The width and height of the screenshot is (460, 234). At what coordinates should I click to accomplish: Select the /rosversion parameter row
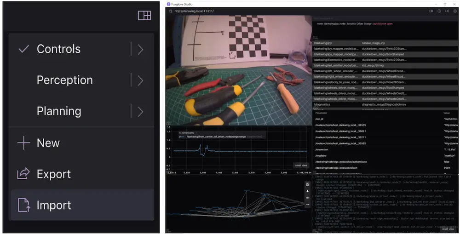pos(385,149)
